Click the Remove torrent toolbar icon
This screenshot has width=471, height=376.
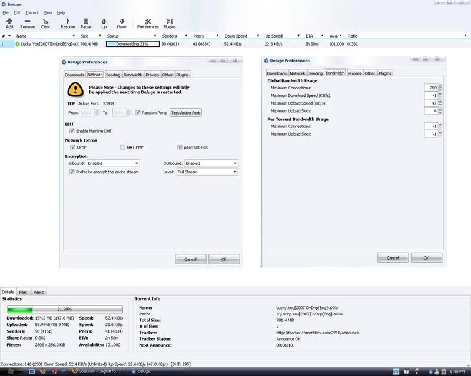pos(27,22)
